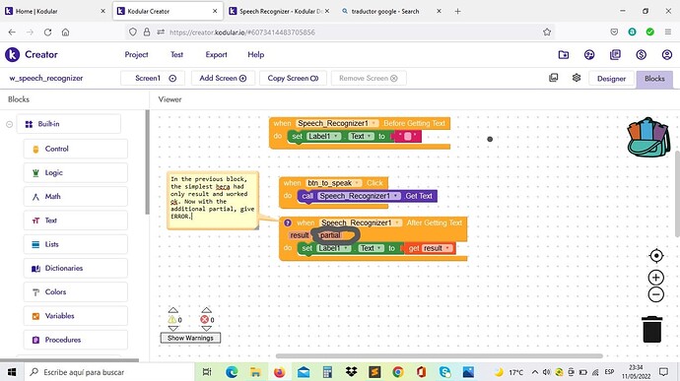
Task: Open account profile icon in header
Action: tap(667, 54)
